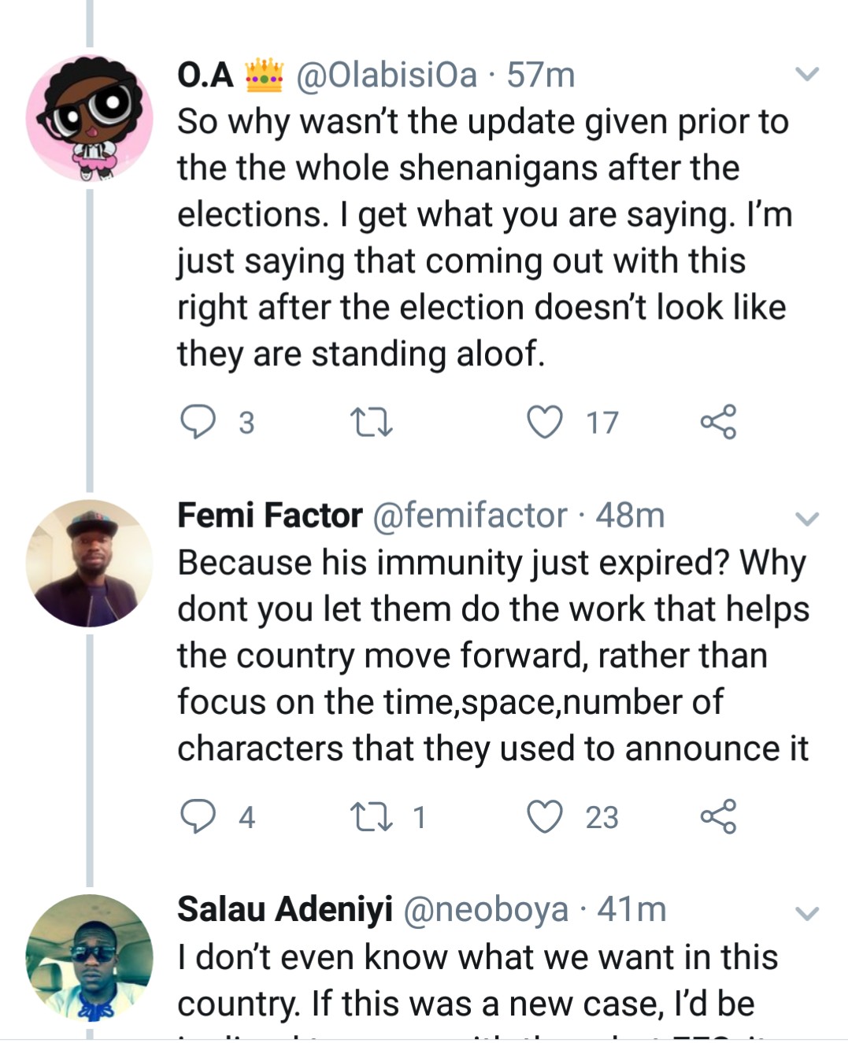Go to the @femifactor profile handle
Image resolution: width=848 pixels, height=1043 pixels.
468,516
